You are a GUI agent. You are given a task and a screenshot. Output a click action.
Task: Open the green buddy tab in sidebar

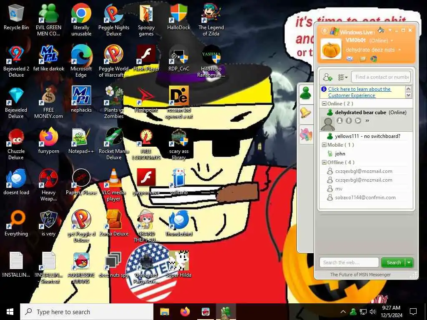point(306,93)
